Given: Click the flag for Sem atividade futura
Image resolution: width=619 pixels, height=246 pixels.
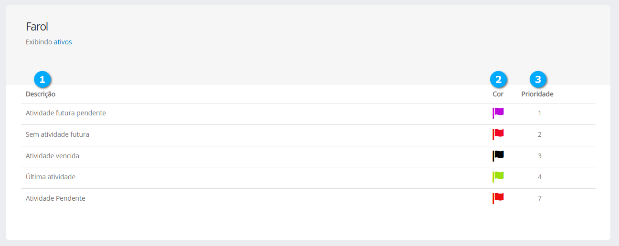Looking at the screenshot, I should coord(498,134).
